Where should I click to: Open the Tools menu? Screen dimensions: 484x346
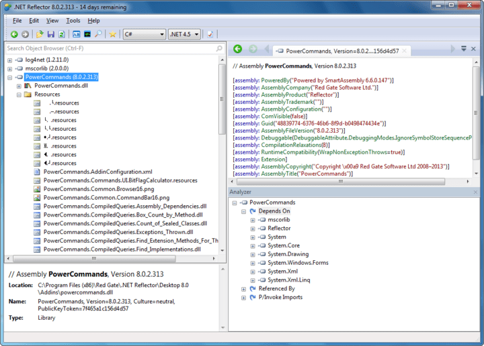(73, 21)
